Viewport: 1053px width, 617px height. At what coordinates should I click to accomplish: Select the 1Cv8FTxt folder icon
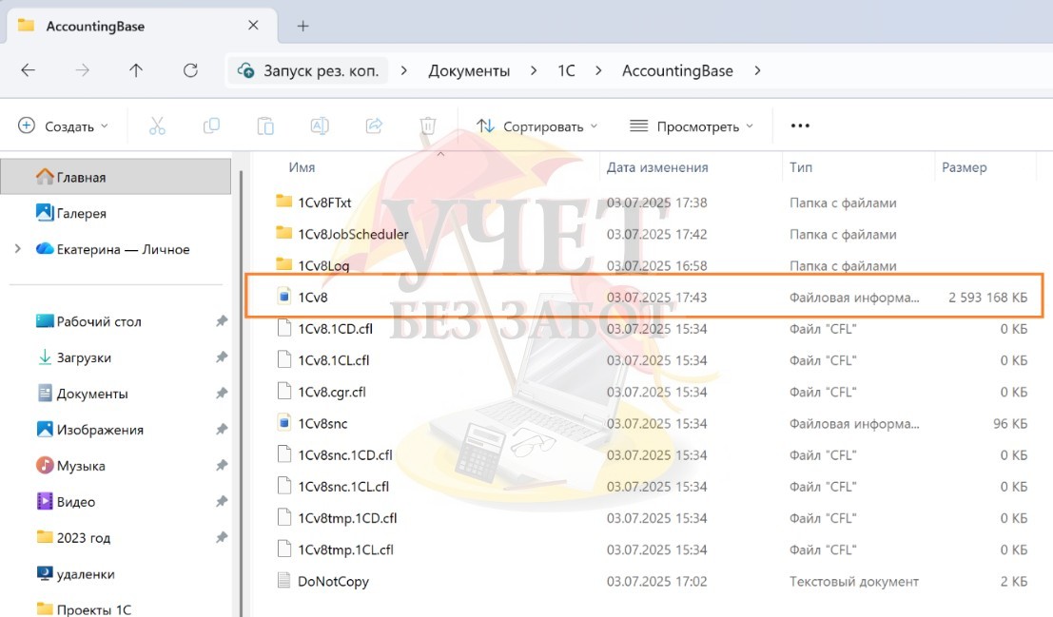click(284, 202)
